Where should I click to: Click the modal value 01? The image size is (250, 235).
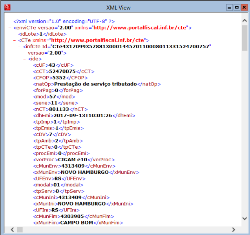tap(57, 185)
